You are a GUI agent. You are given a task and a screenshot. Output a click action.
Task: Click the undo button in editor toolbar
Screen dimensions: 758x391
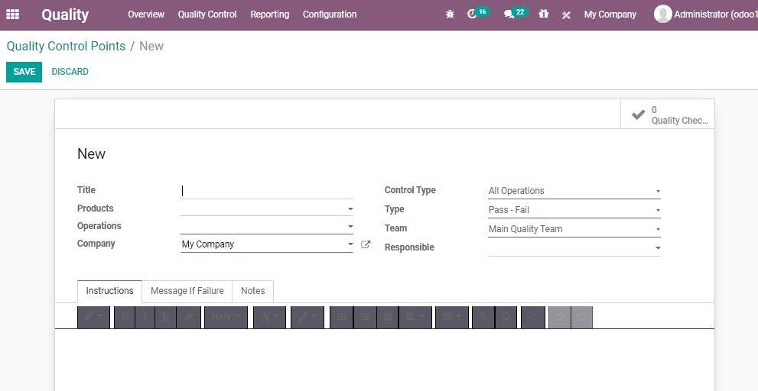coord(560,317)
